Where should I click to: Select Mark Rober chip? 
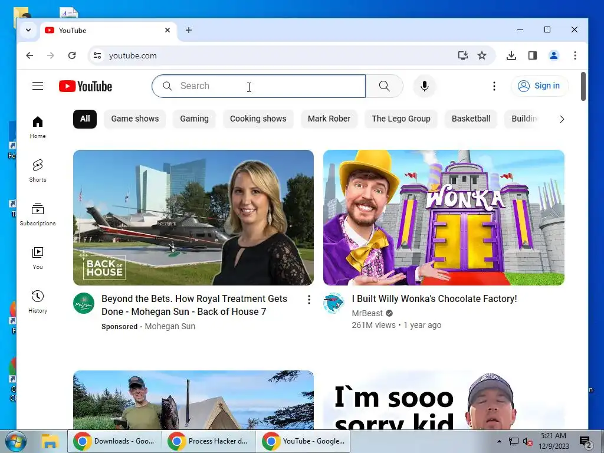(329, 119)
